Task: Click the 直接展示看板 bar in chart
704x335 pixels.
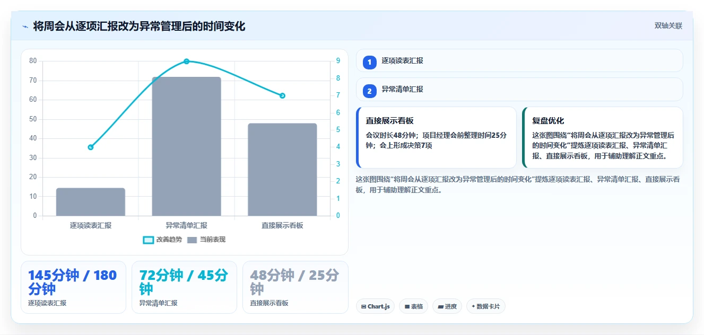Action: coord(282,170)
